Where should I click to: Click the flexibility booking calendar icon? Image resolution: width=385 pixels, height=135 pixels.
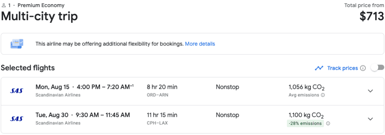point(17,44)
